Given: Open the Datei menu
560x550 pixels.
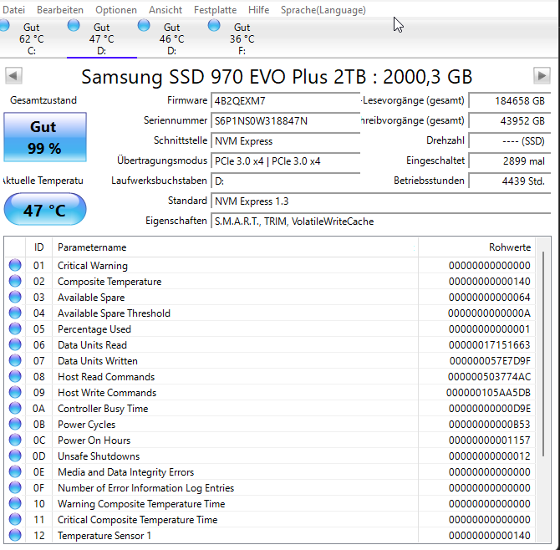Looking at the screenshot, I should tap(13, 10).
